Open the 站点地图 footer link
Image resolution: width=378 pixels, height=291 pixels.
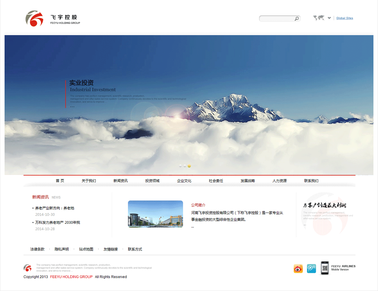[x=86, y=249]
